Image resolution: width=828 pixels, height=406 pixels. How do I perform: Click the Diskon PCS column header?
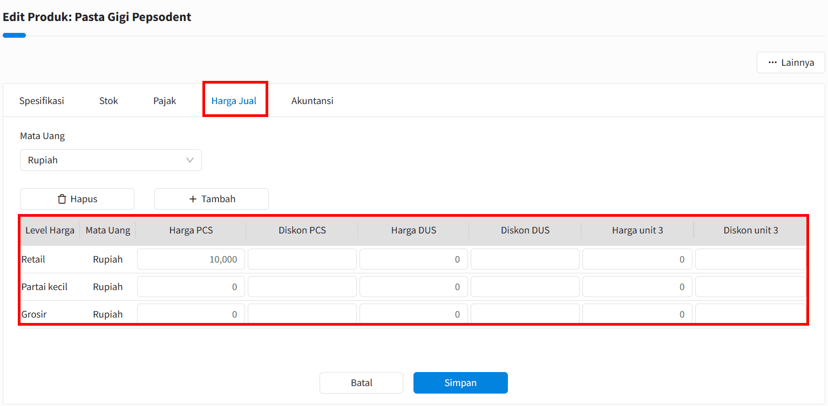pos(302,230)
